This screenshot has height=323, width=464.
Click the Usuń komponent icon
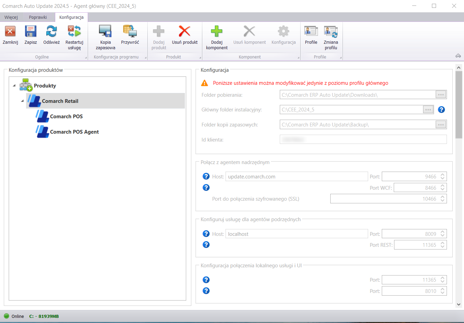pyautogui.click(x=249, y=31)
